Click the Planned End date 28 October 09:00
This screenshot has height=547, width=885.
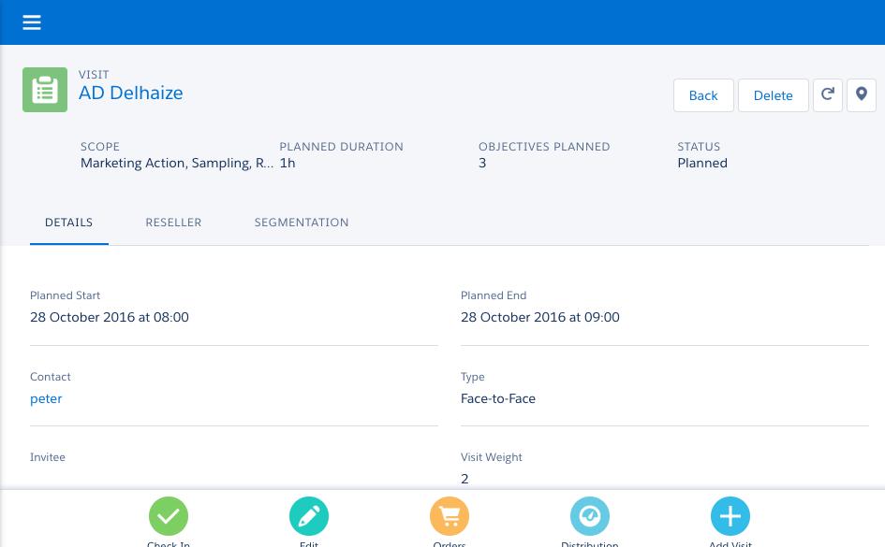(540, 317)
